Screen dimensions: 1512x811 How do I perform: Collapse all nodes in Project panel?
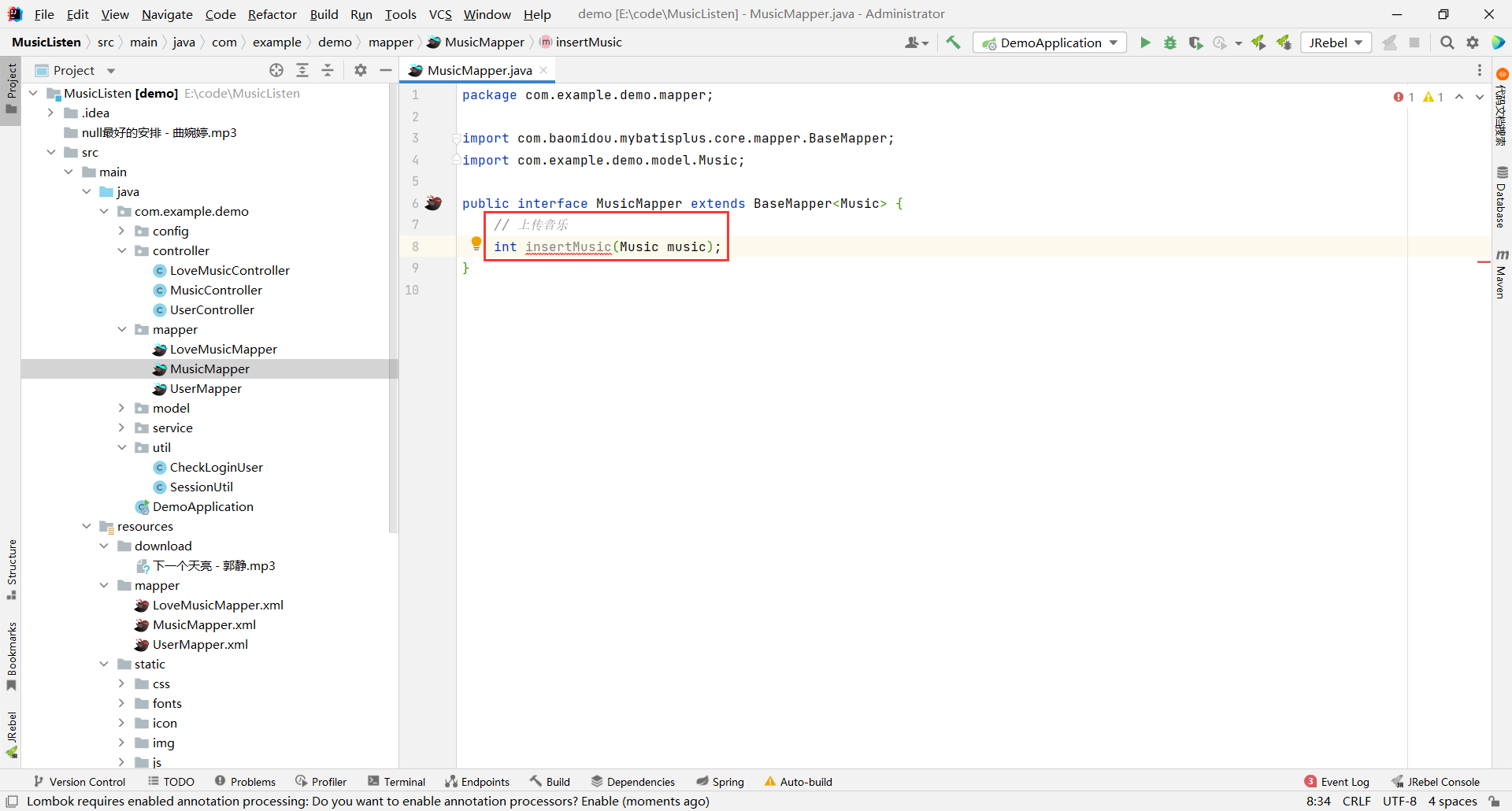(x=328, y=70)
